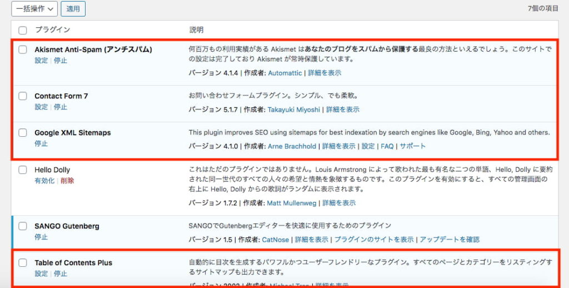Screen dimensions: 569x288
Task: Open Arne Brachhold author link
Action: 292,146
